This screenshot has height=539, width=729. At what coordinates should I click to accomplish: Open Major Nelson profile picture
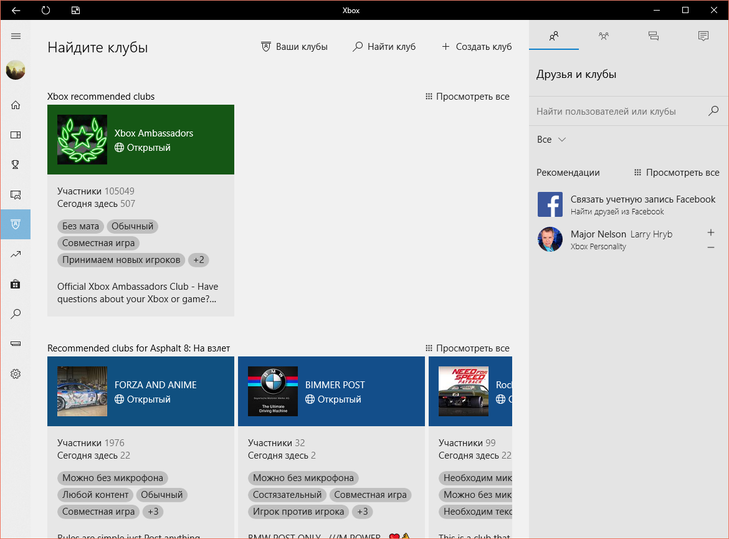(550, 239)
